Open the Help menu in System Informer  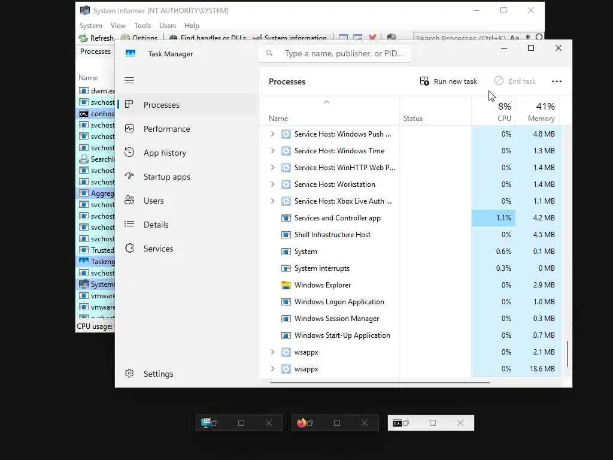click(192, 25)
